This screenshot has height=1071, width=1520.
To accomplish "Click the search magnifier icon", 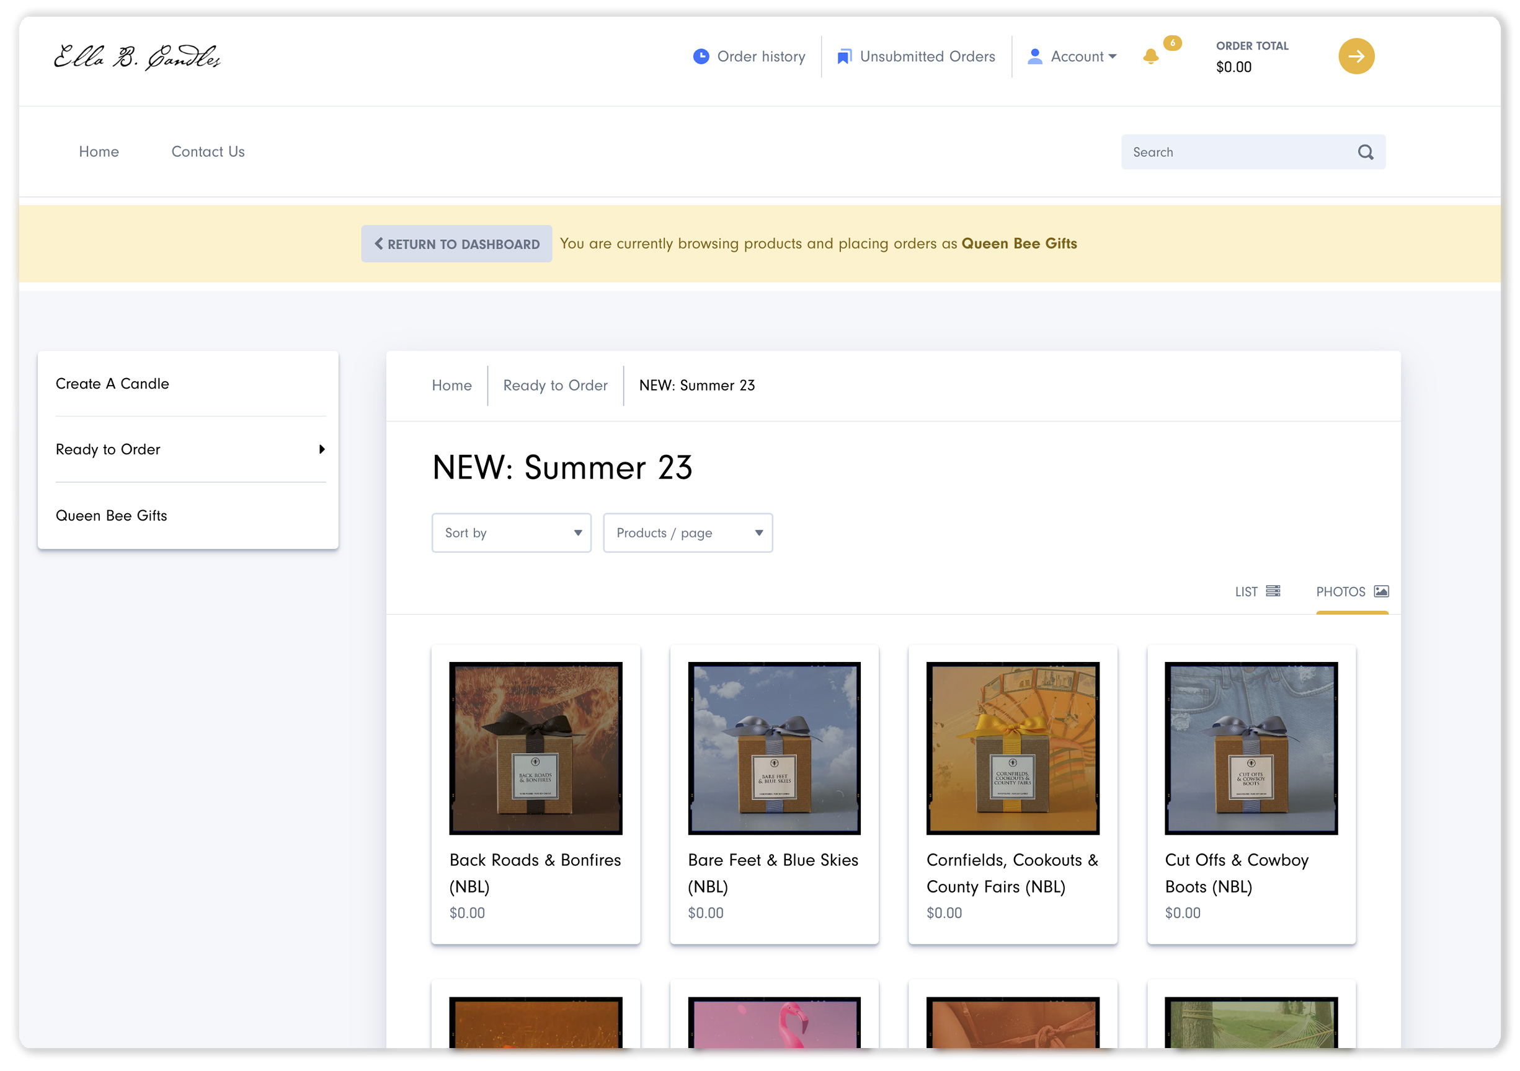I will pyautogui.click(x=1365, y=152).
